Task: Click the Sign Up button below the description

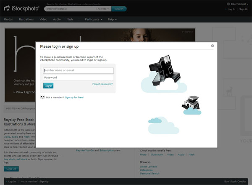Action: click(x=11, y=169)
